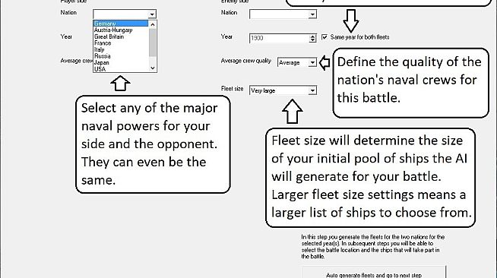Screen dimensions: 497x278
Task: Expand enemy Average crew quality dropdown
Action: pos(312,62)
